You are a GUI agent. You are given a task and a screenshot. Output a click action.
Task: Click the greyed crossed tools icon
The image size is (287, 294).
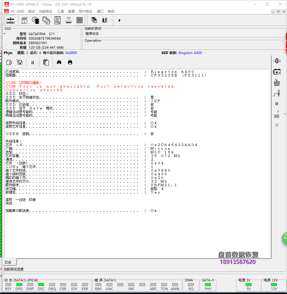pyautogui.click(x=277, y=125)
